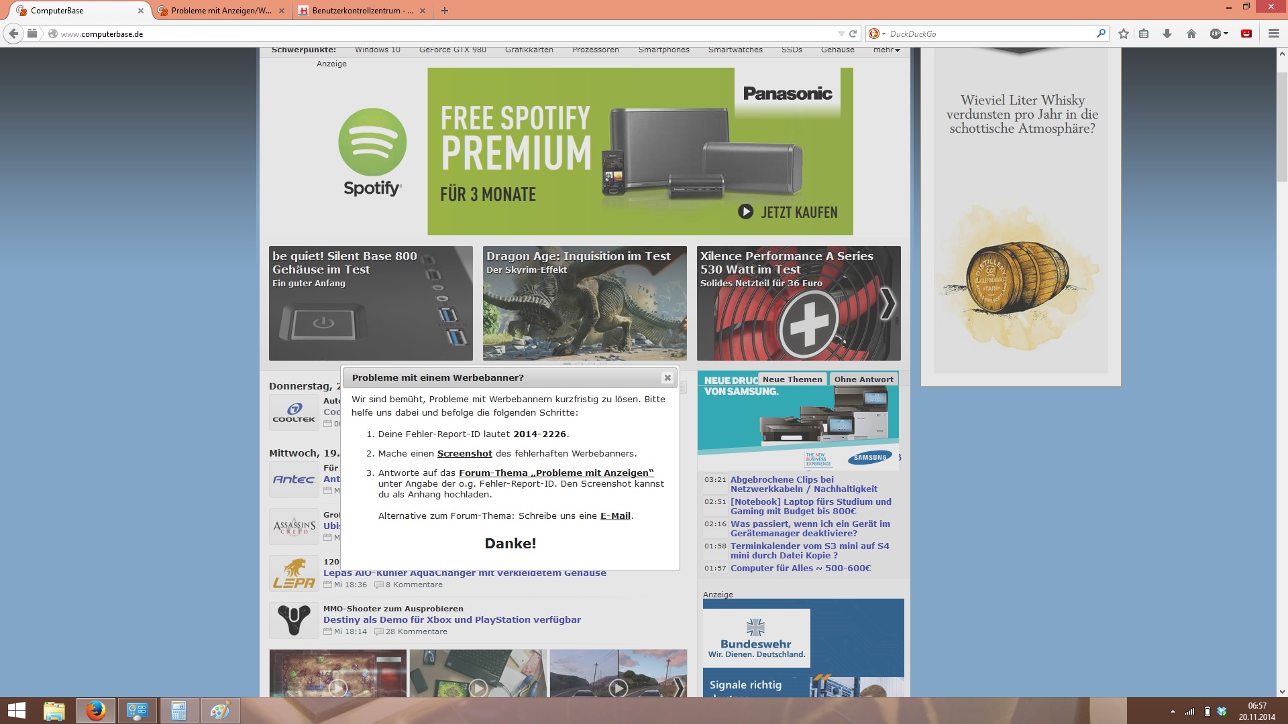The width and height of the screenshot is (1288, 724).
Task: Go to the home page icon
Action: tap(1191, 34)
